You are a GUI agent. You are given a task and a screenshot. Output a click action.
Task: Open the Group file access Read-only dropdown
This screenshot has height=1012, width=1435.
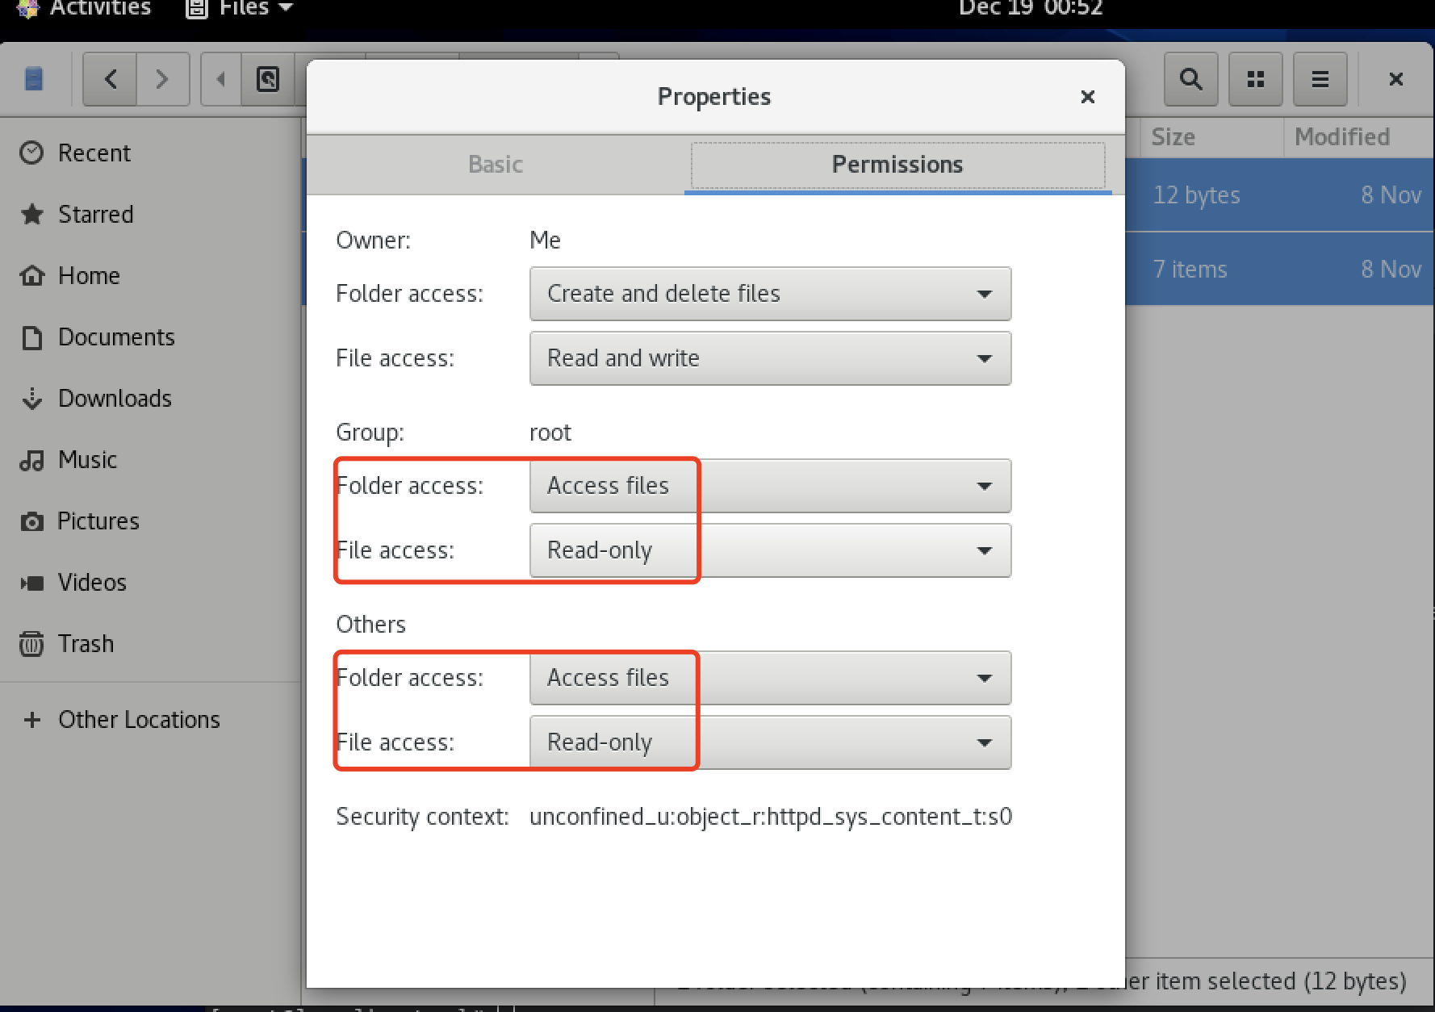pos(769,550)
